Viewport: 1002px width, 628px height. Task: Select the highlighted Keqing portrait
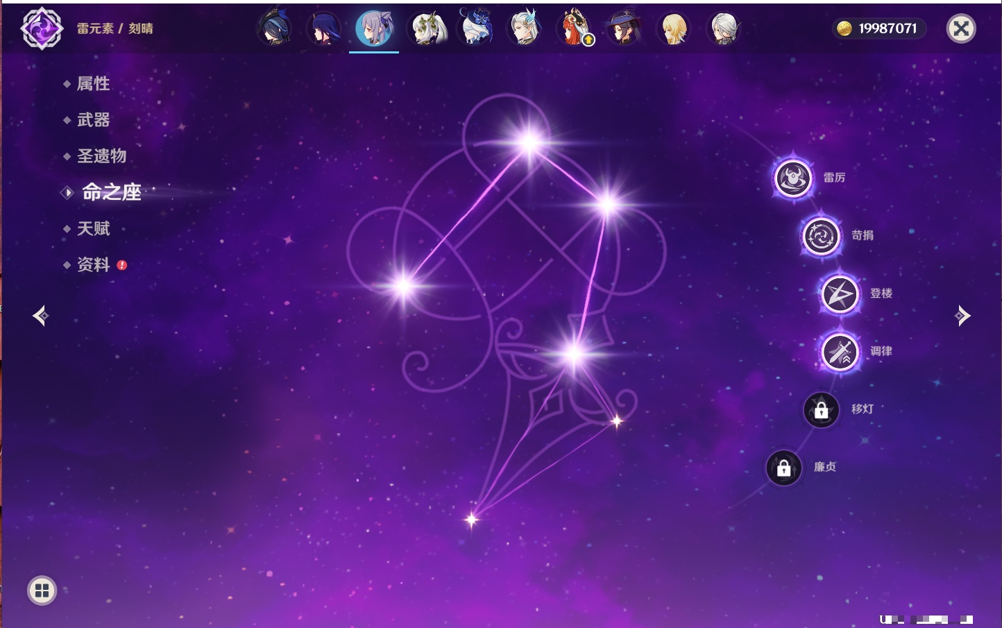pos(374,28)
